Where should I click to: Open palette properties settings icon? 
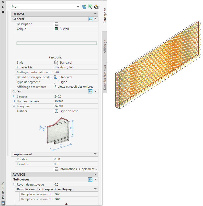[3, 12]
